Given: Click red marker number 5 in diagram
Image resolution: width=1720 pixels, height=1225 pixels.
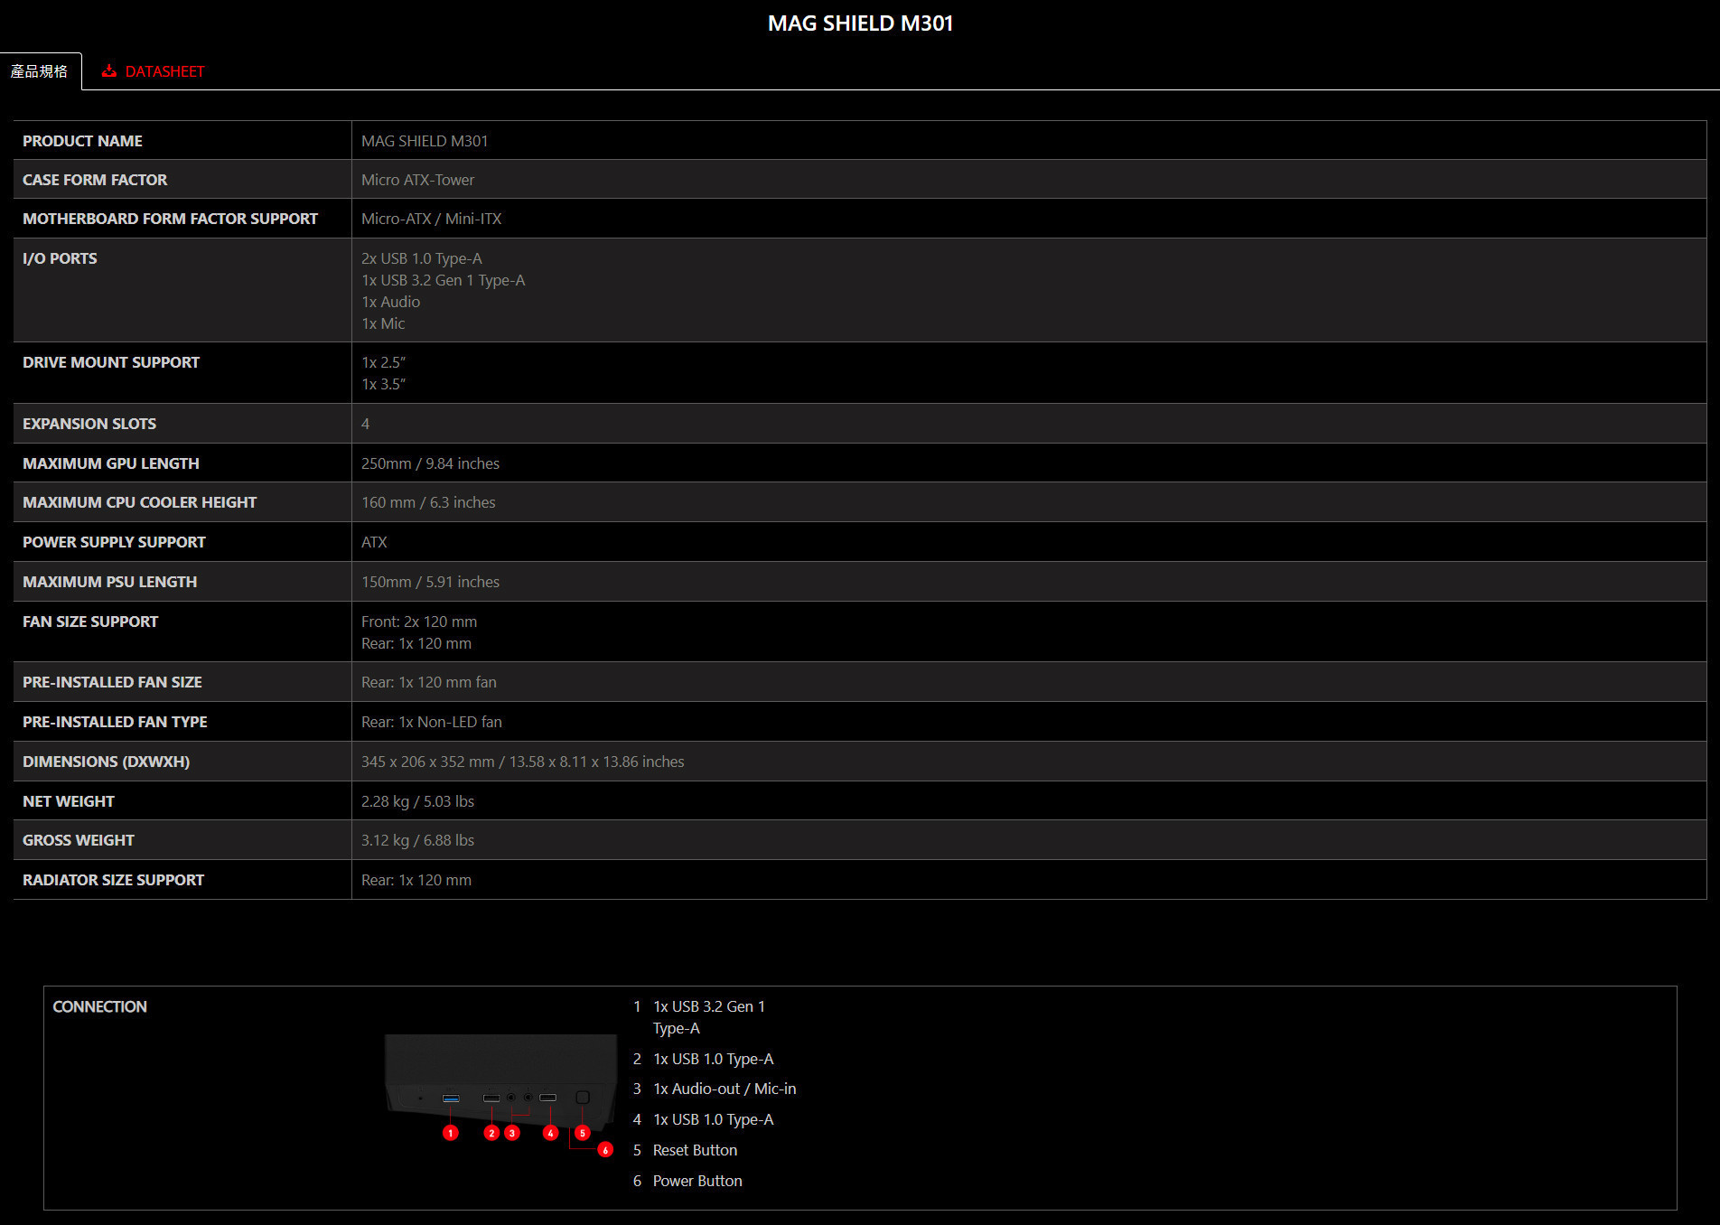Looking at the screenshot, I should tap(583, 1133).
